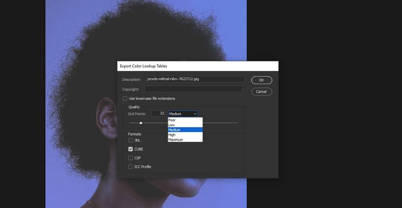This screenshot has width=402, height=208.
Task: Pick High from the quality list
Action: (x=185, y=135)
